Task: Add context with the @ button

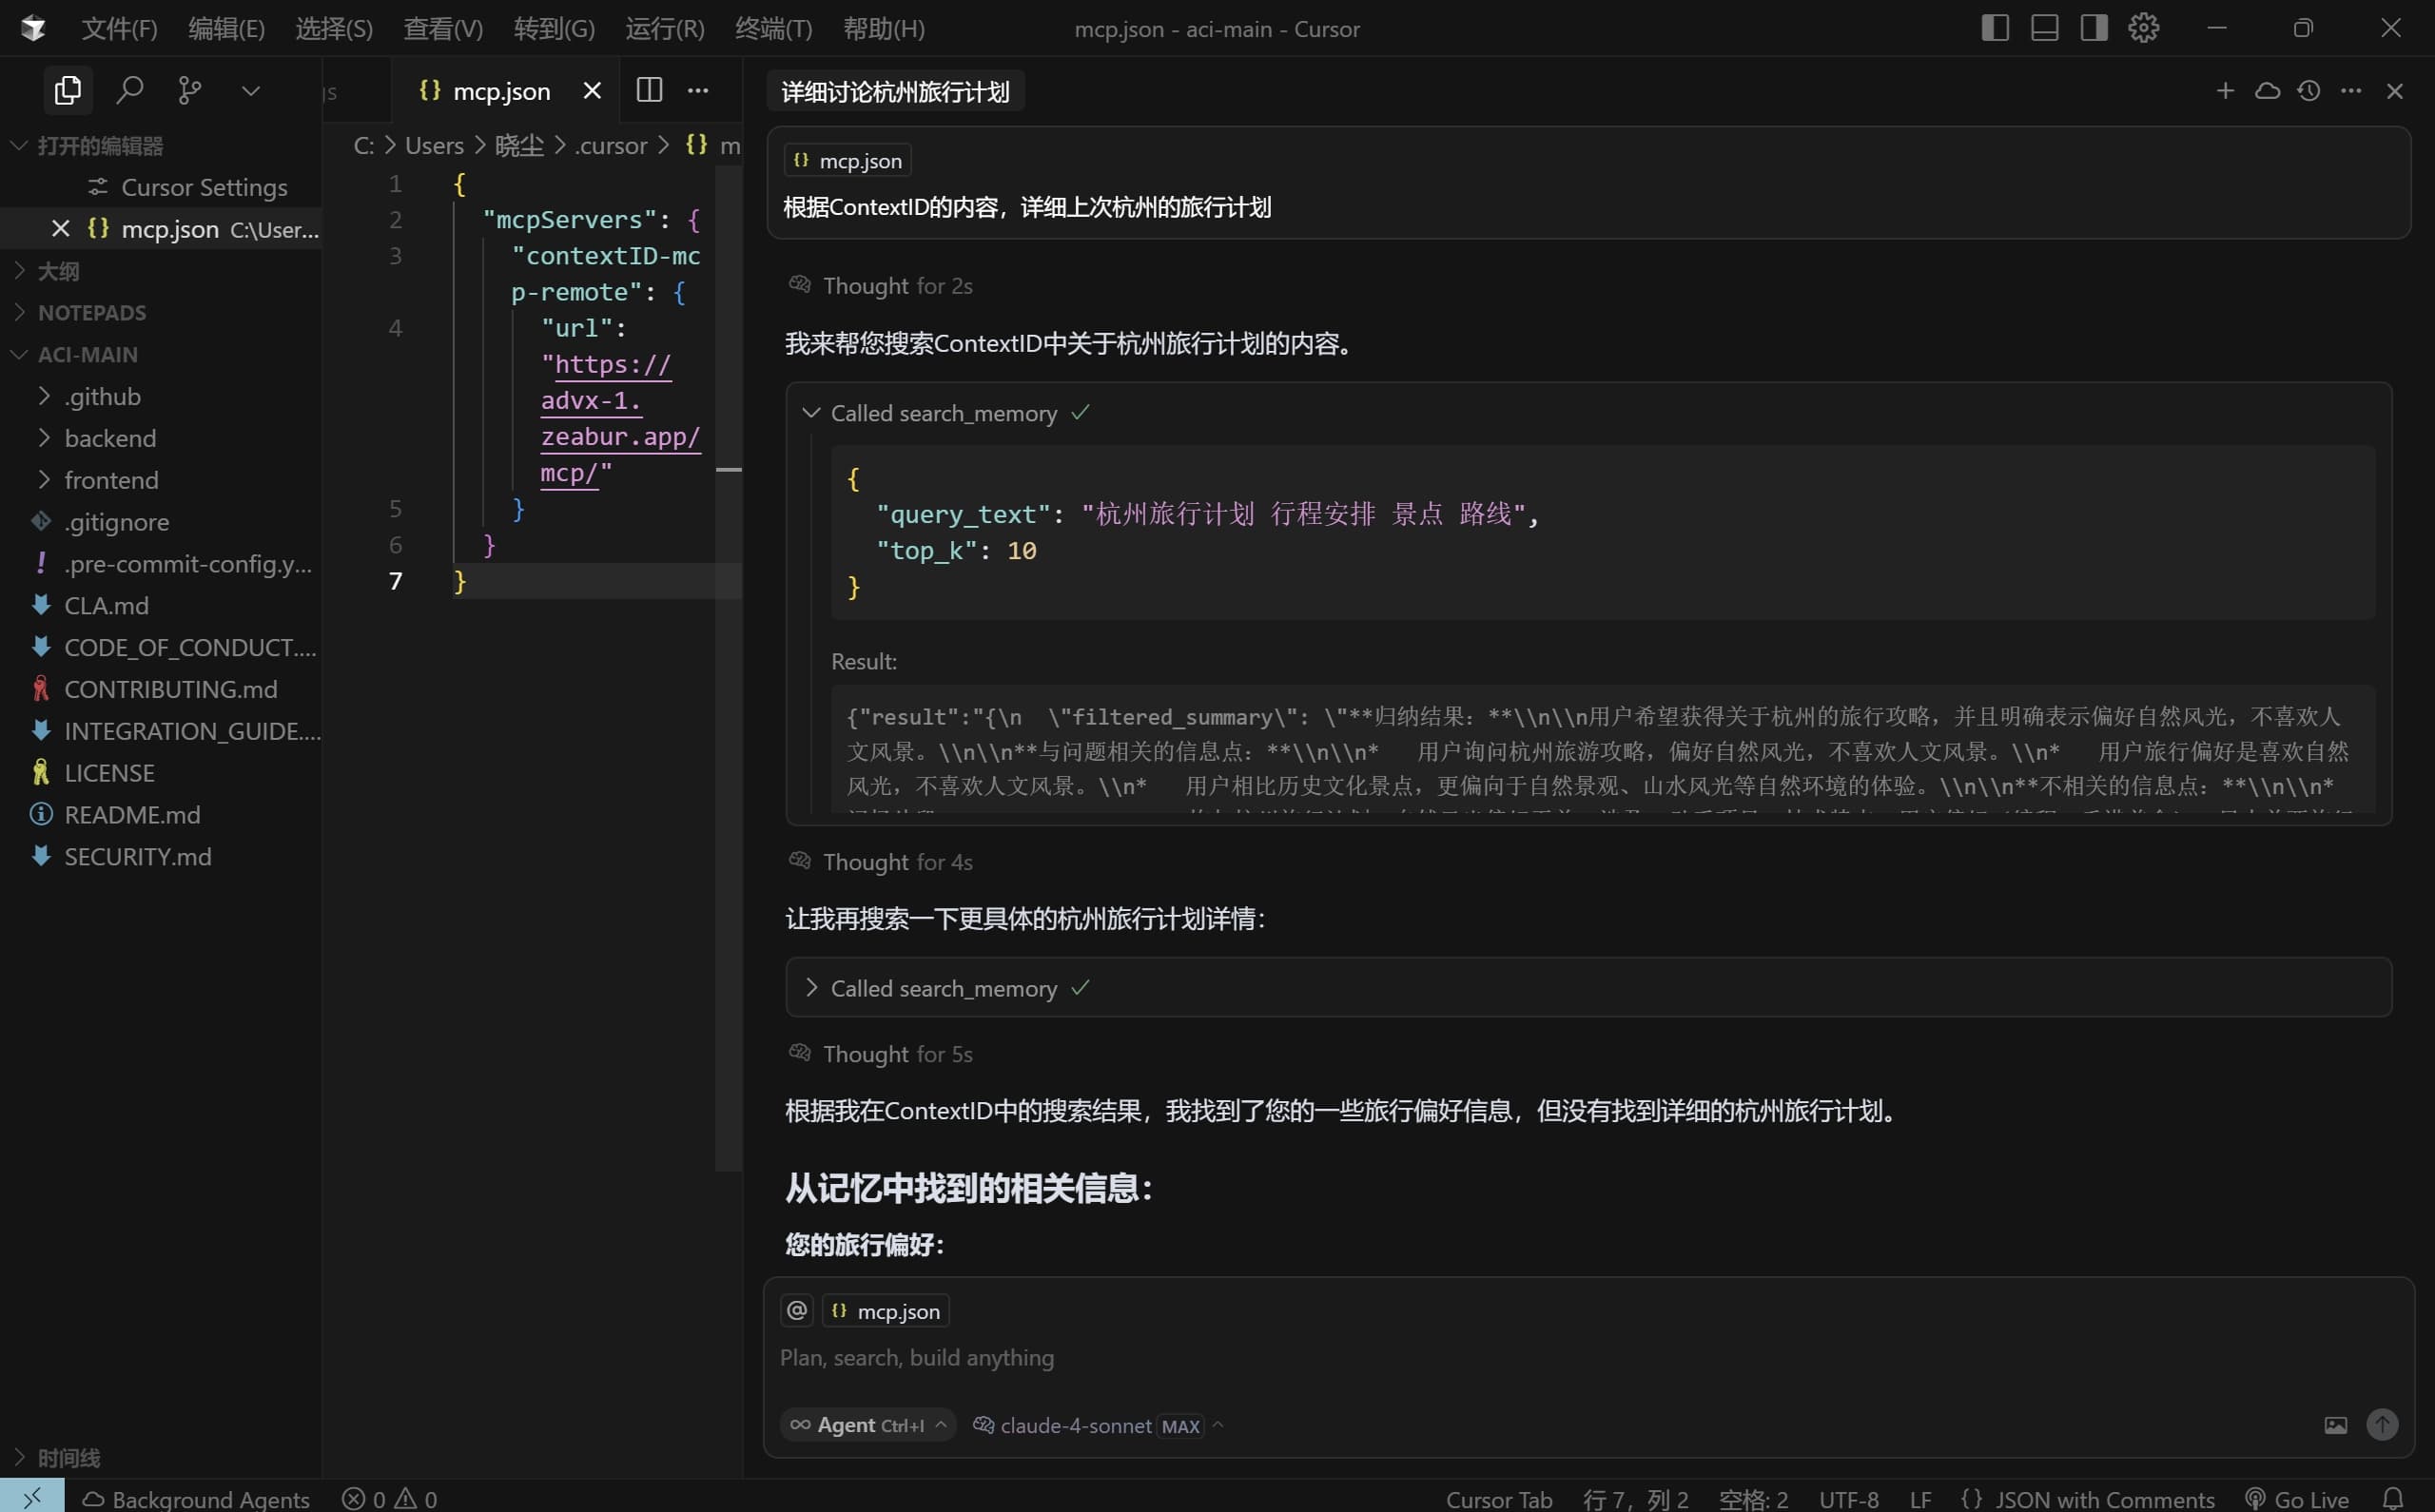Action: point(797,1311)
